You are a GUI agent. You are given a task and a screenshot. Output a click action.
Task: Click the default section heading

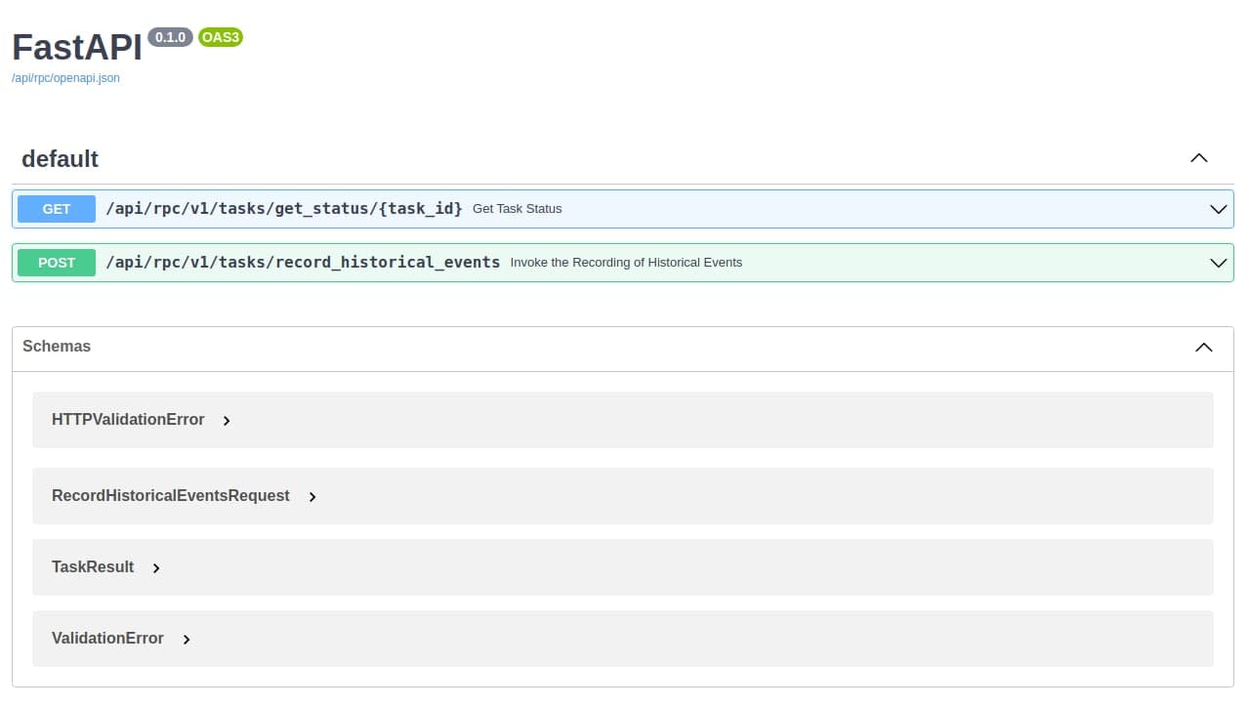click(60, 158)
